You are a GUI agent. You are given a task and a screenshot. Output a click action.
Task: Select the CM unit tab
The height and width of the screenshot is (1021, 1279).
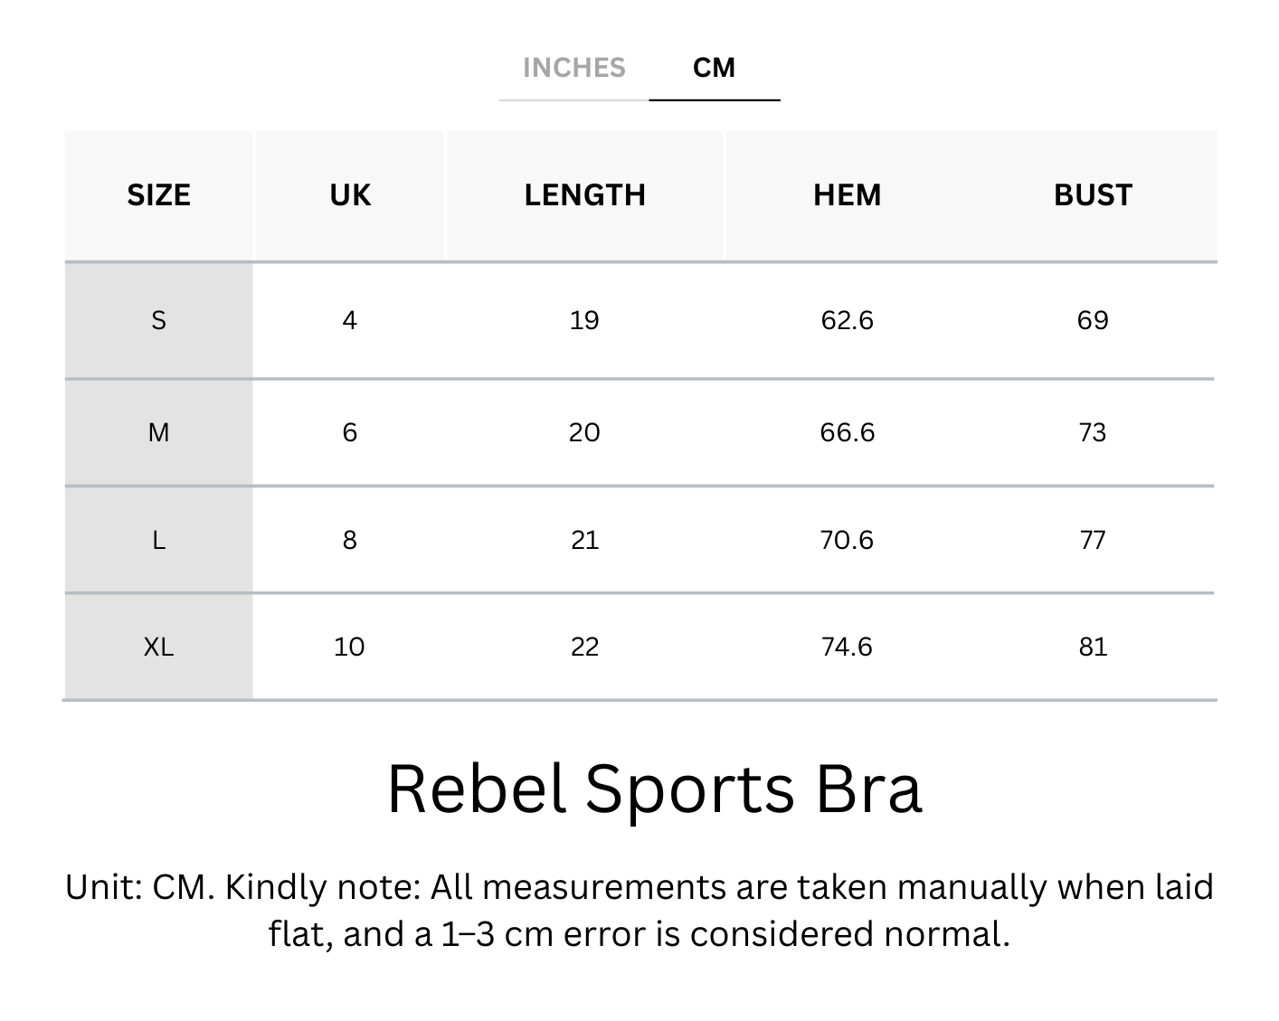714,68
